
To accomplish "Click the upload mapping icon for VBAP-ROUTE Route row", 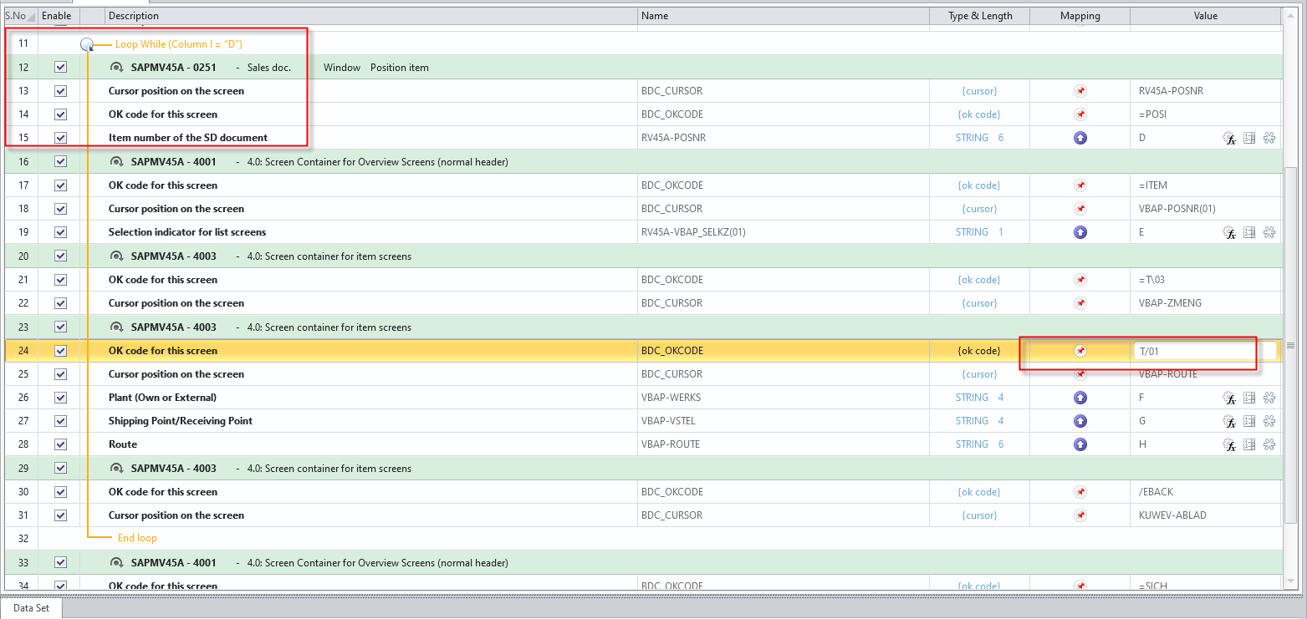I will pyautogui.click(x=1080, y=444).
